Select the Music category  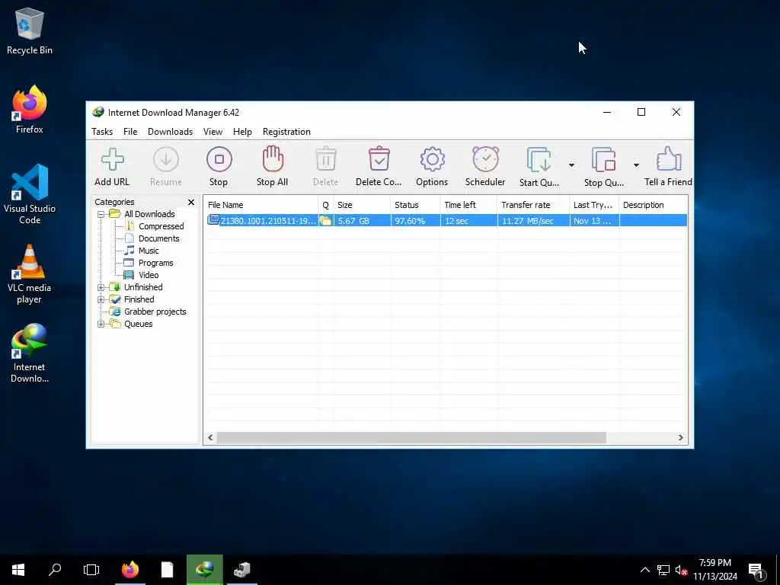click(149, 251)
